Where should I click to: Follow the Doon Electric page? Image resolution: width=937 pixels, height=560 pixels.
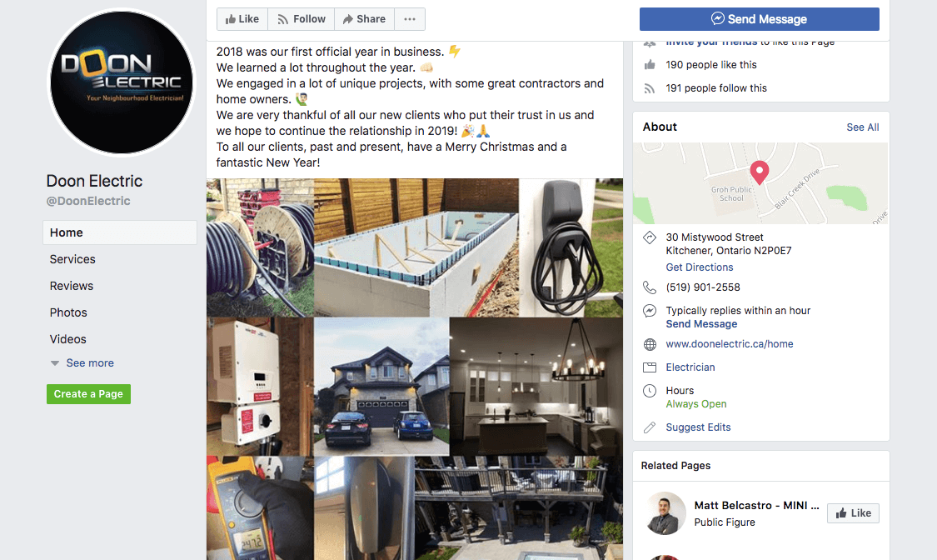click(302, 19)
